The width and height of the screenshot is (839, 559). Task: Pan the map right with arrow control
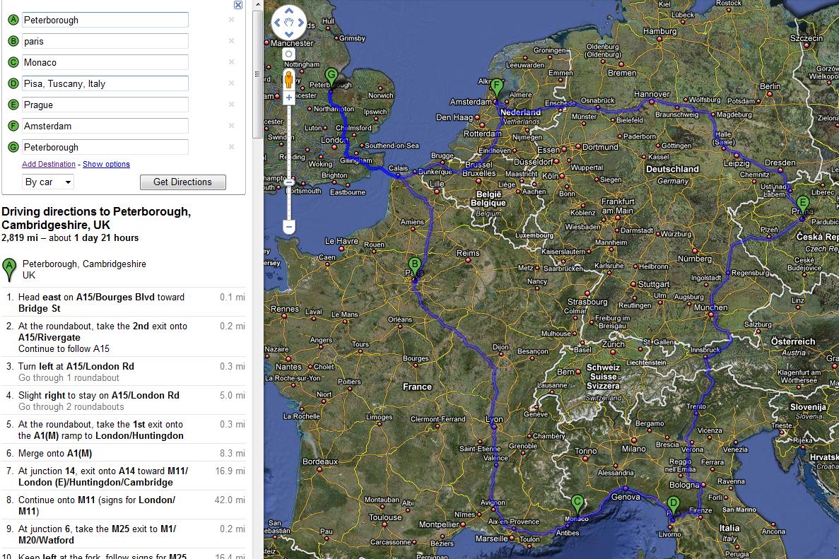300,23
